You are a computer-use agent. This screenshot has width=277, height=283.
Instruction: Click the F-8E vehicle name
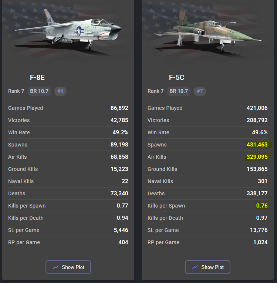(x=37, y=77)
